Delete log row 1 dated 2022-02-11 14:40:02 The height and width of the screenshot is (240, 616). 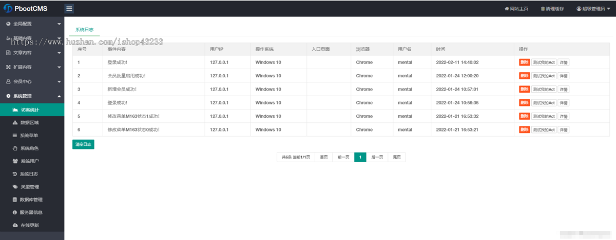524,62
